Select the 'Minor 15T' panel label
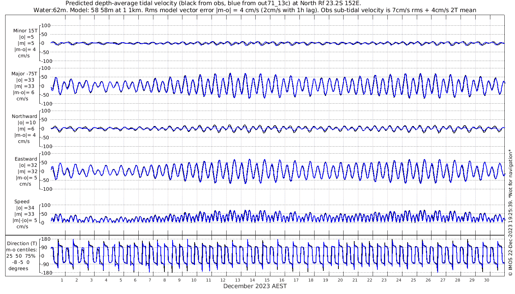The image size is (515, 294). tap(25, 31)
